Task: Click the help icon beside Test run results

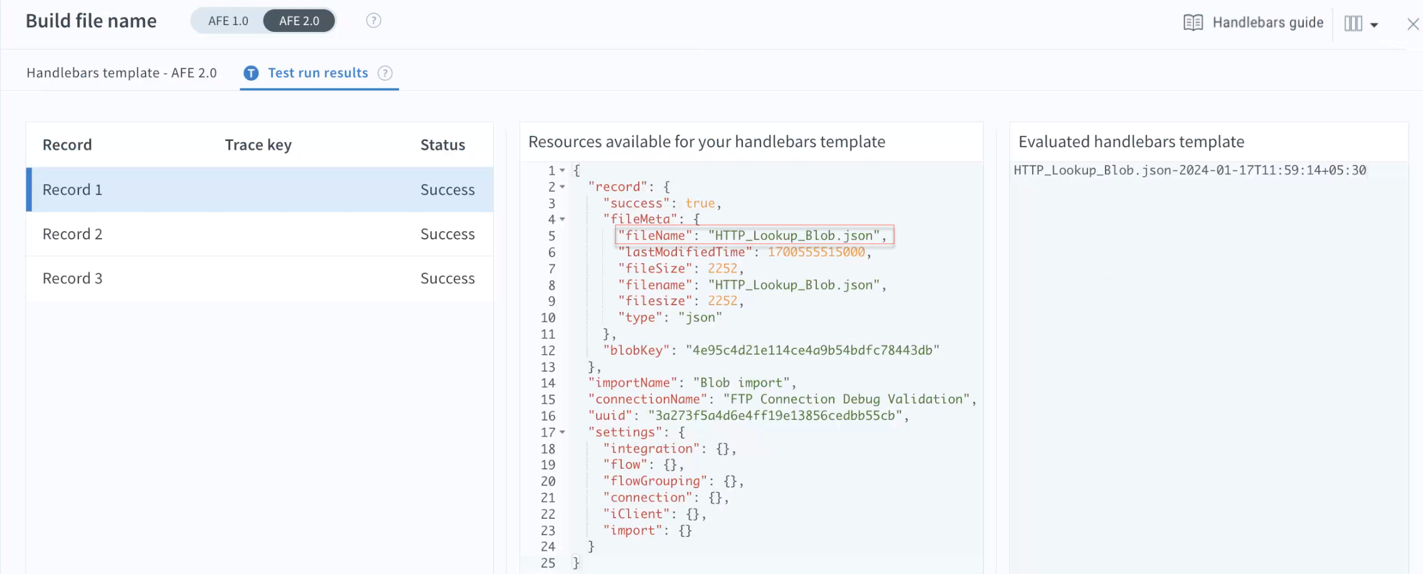Action: [x=385, y=73]
